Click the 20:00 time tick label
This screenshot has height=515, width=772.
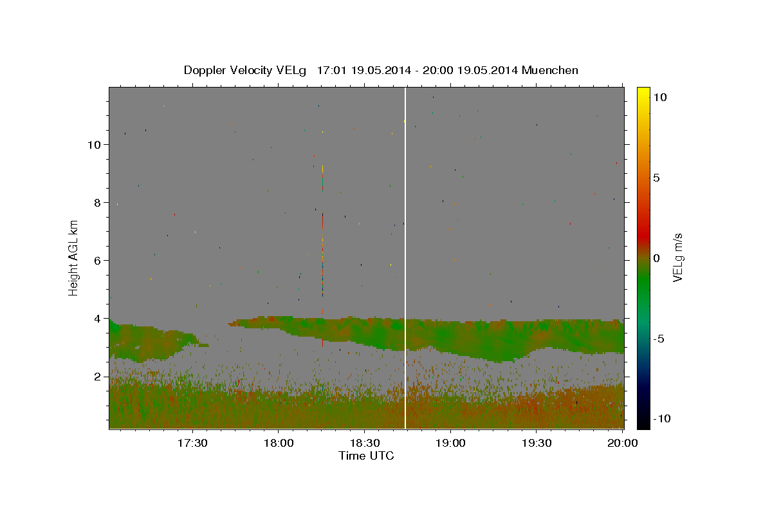point(623,443)
